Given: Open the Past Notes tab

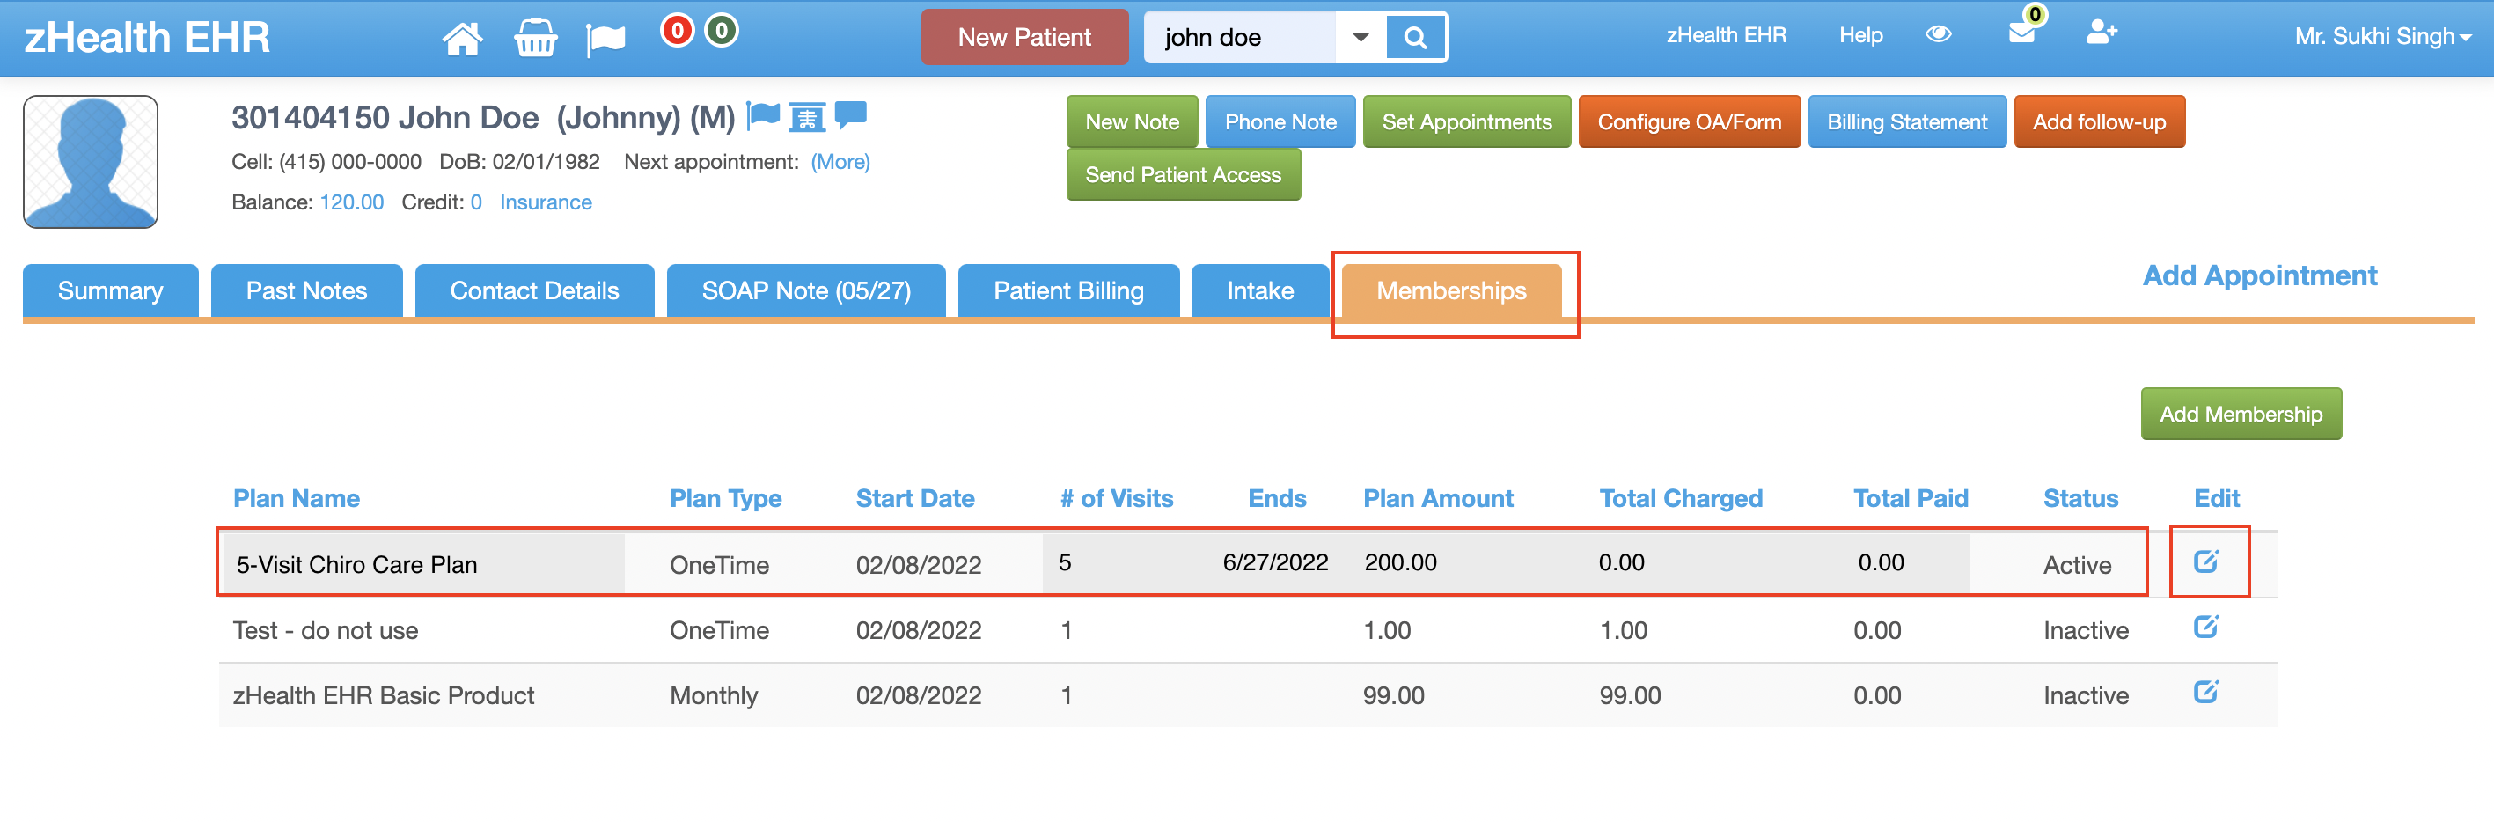Looking at the screenshot, I should point(306,290).
